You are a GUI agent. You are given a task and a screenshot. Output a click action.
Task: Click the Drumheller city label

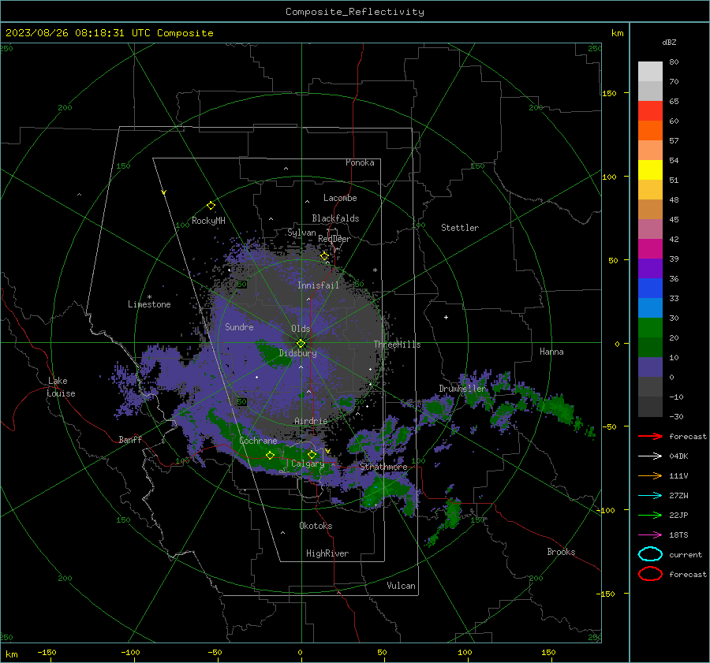[462, 389]
